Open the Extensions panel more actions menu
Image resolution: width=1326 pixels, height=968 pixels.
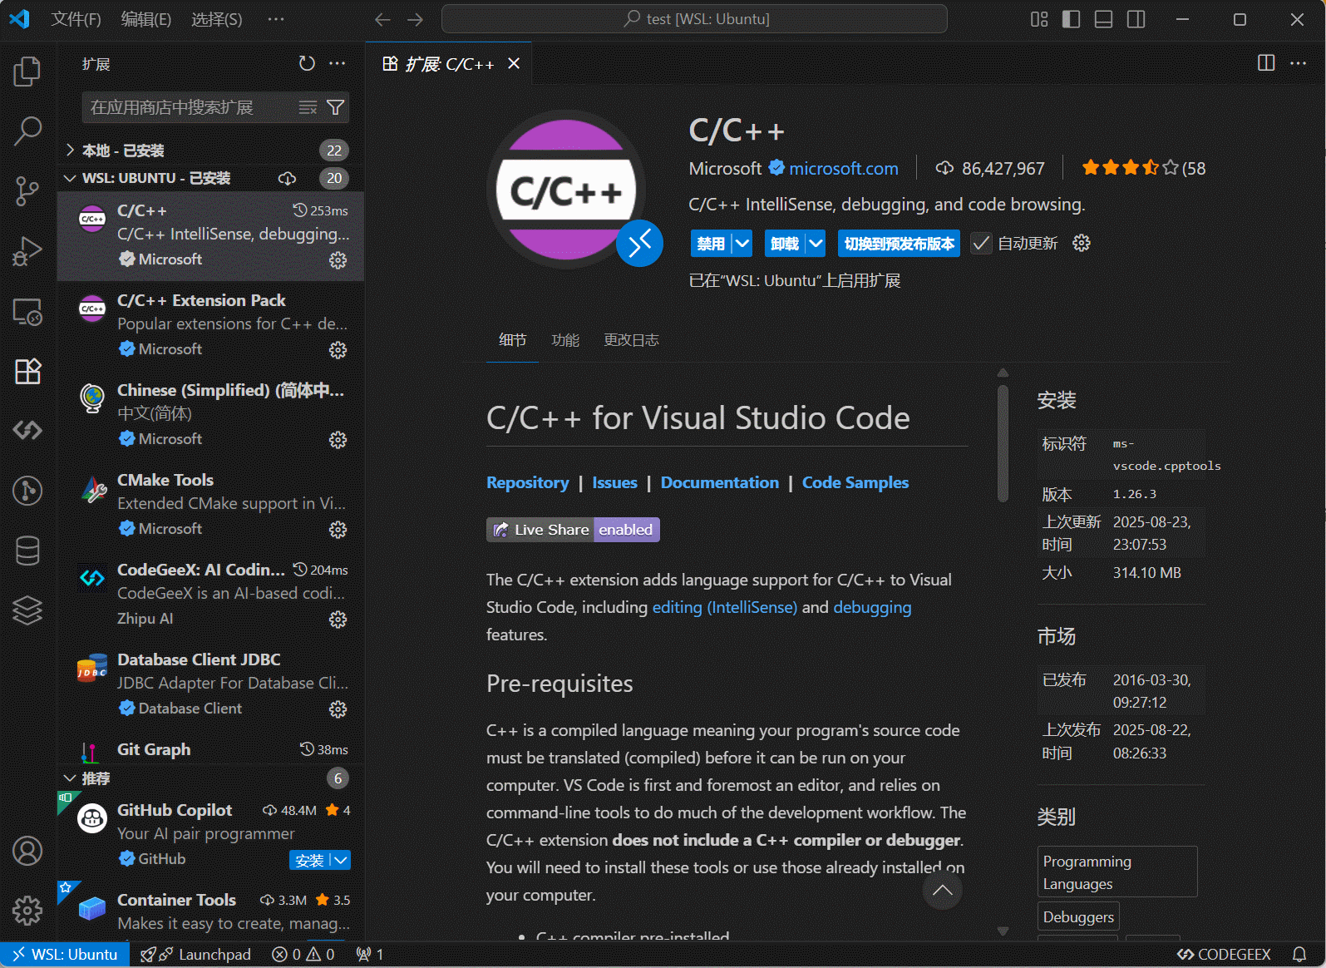pos(337,63)
